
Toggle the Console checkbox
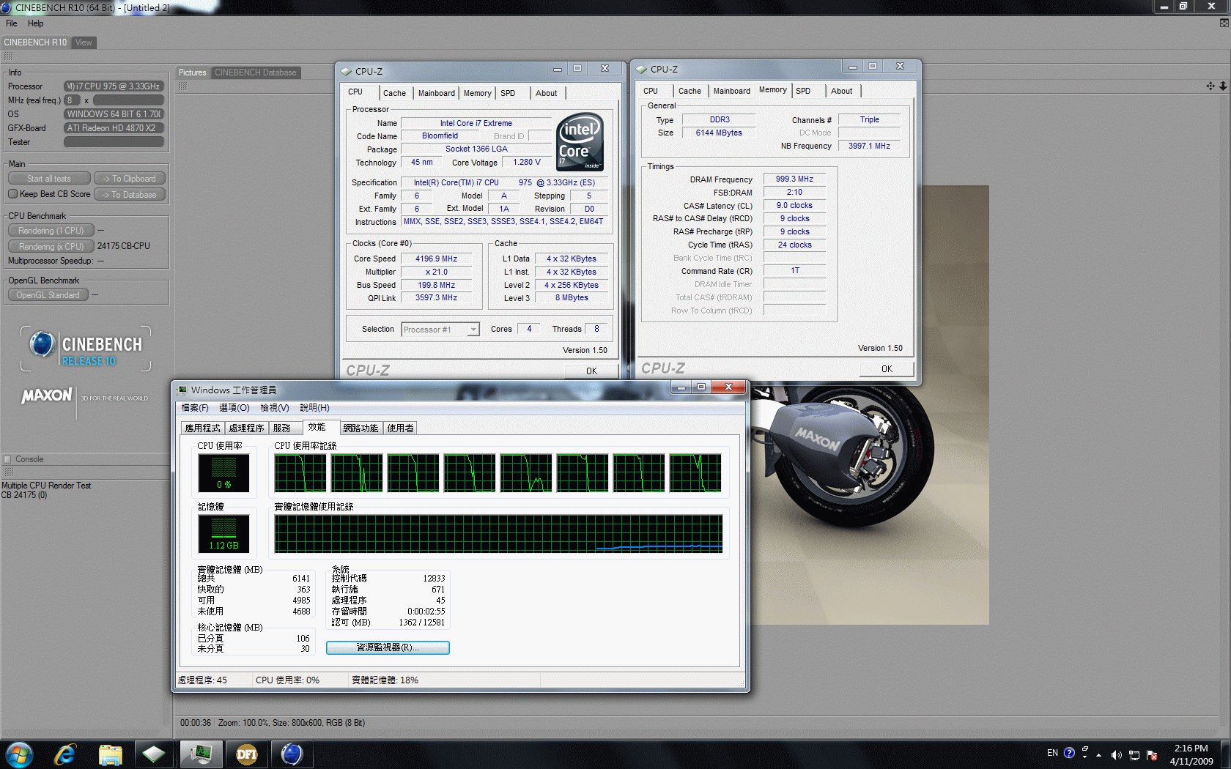point(7,459)
